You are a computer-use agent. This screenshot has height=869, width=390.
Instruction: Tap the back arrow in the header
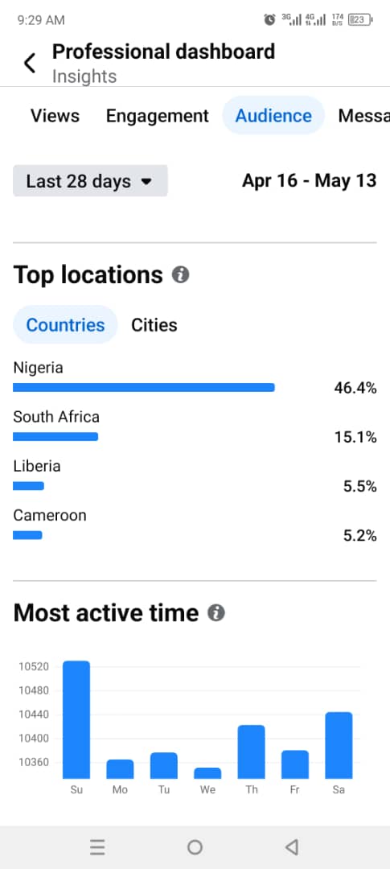coord(30,63)
